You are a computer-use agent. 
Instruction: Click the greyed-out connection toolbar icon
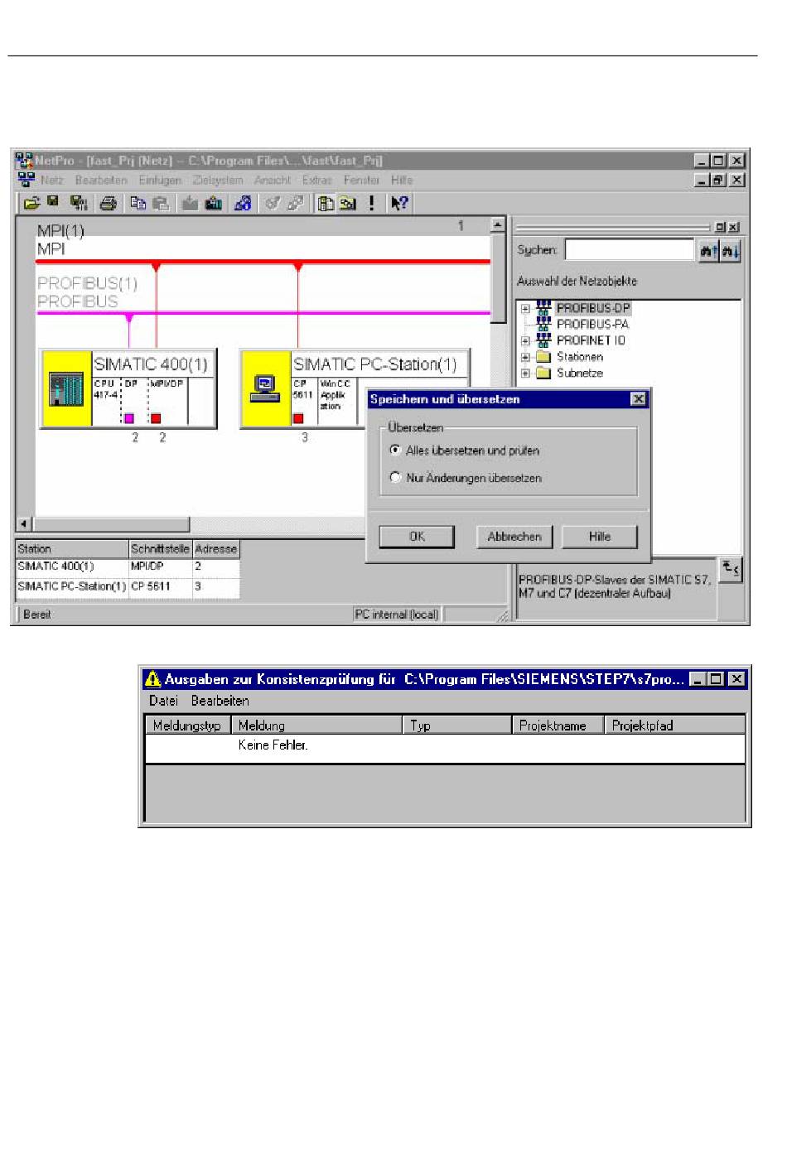(272, 203)
